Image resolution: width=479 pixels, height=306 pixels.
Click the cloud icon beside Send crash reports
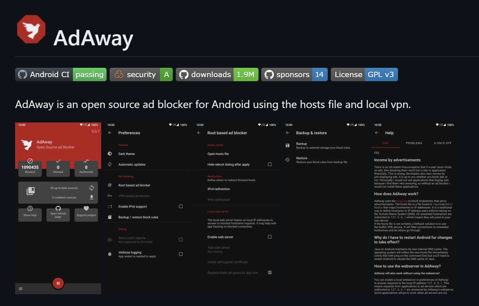click(x=110, y=240)
